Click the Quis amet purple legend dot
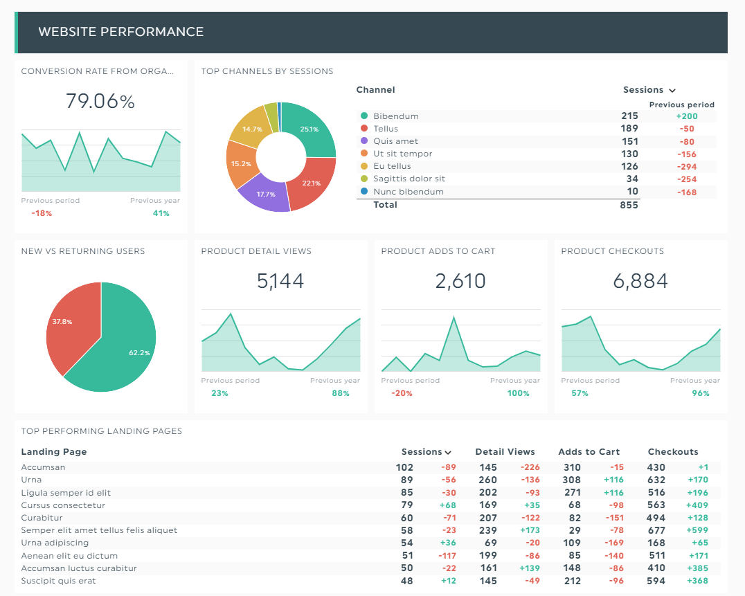This screenshot has height=596, width=745. coord(364,141)
